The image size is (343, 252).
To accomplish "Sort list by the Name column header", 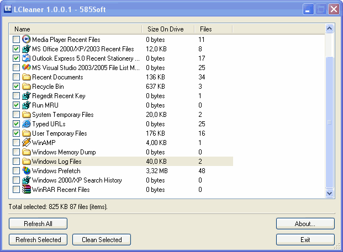I will (76, 29).
